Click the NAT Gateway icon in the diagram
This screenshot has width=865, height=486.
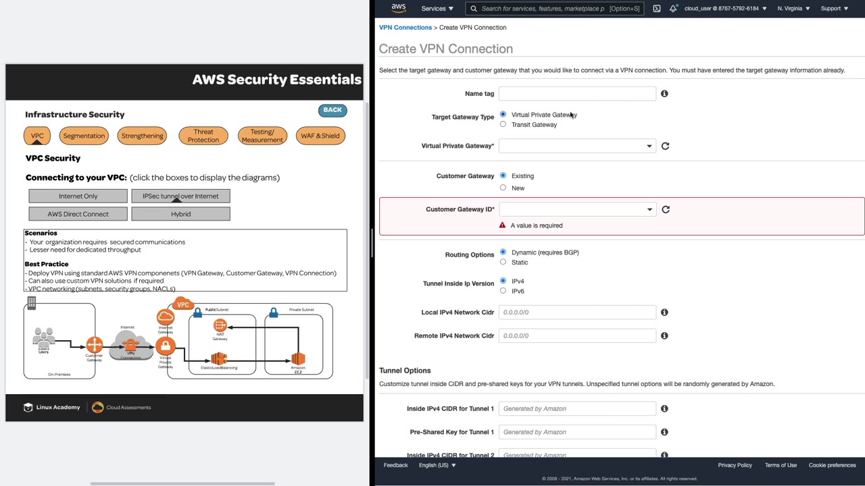(x=220, y=326)
